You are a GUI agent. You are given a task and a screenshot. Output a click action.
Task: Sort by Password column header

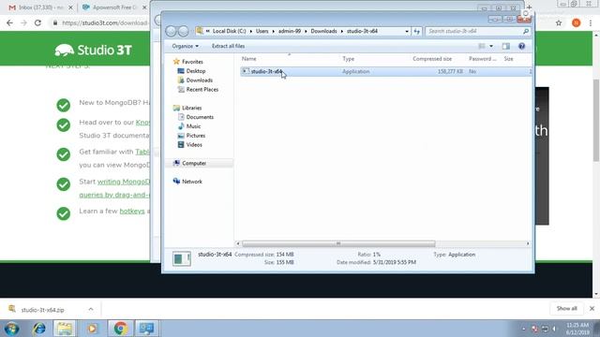coord(482,59)
